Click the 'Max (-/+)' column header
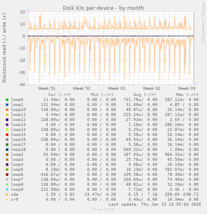The height and width of the screenshot is (214, 207). [x=187, y=95]
